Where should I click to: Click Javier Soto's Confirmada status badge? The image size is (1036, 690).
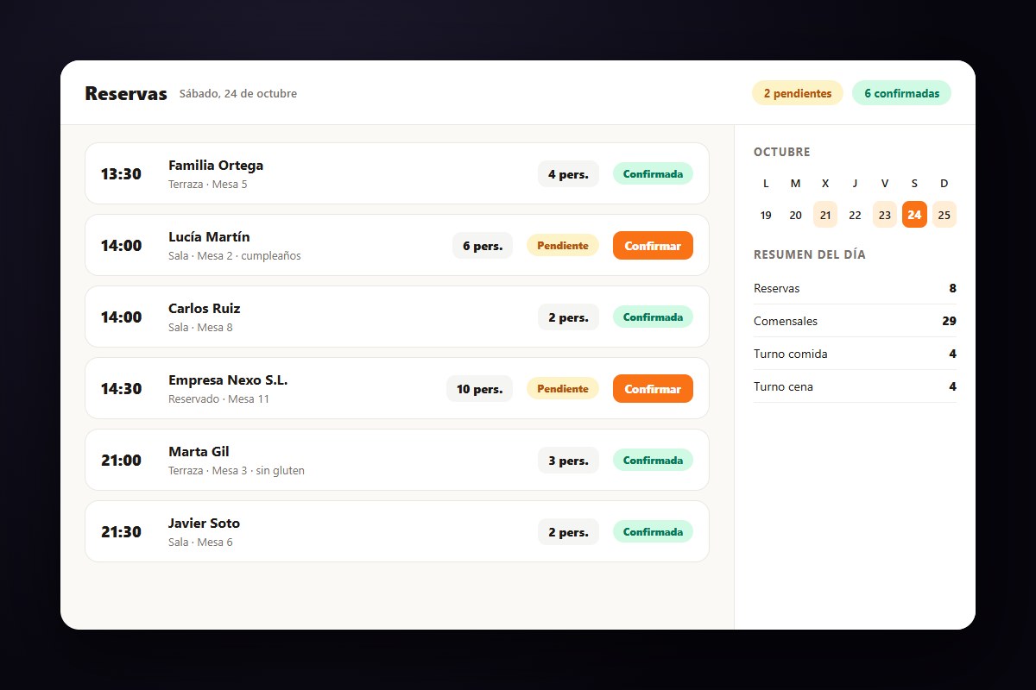click(x=653, y=531)
